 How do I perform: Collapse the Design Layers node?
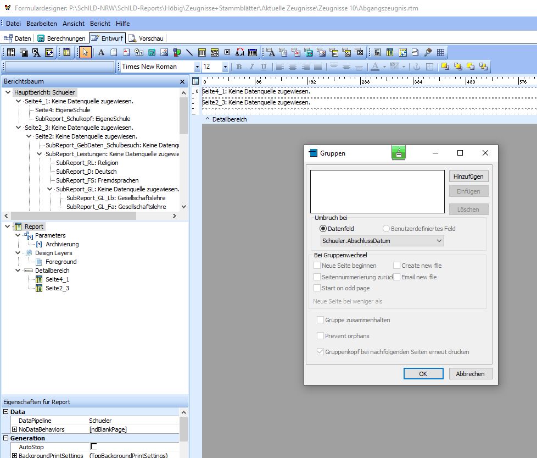pos(18,253)
